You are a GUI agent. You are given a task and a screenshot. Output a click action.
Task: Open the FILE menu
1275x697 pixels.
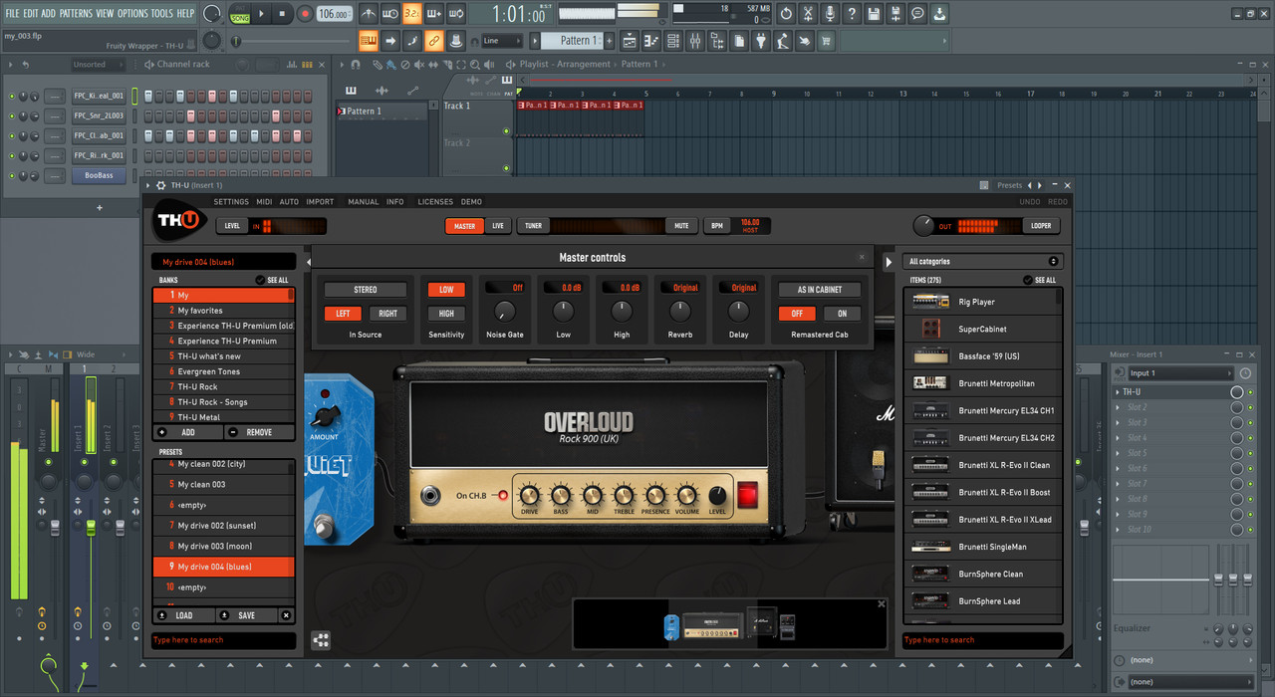coord(13,14)
